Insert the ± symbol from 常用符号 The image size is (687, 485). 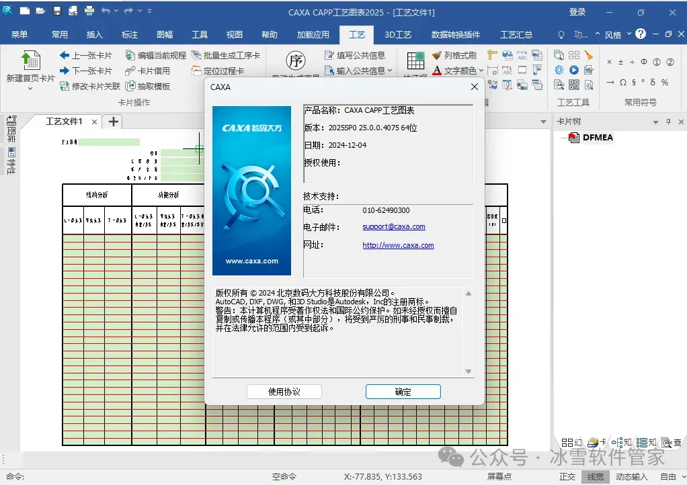point(621,62)
